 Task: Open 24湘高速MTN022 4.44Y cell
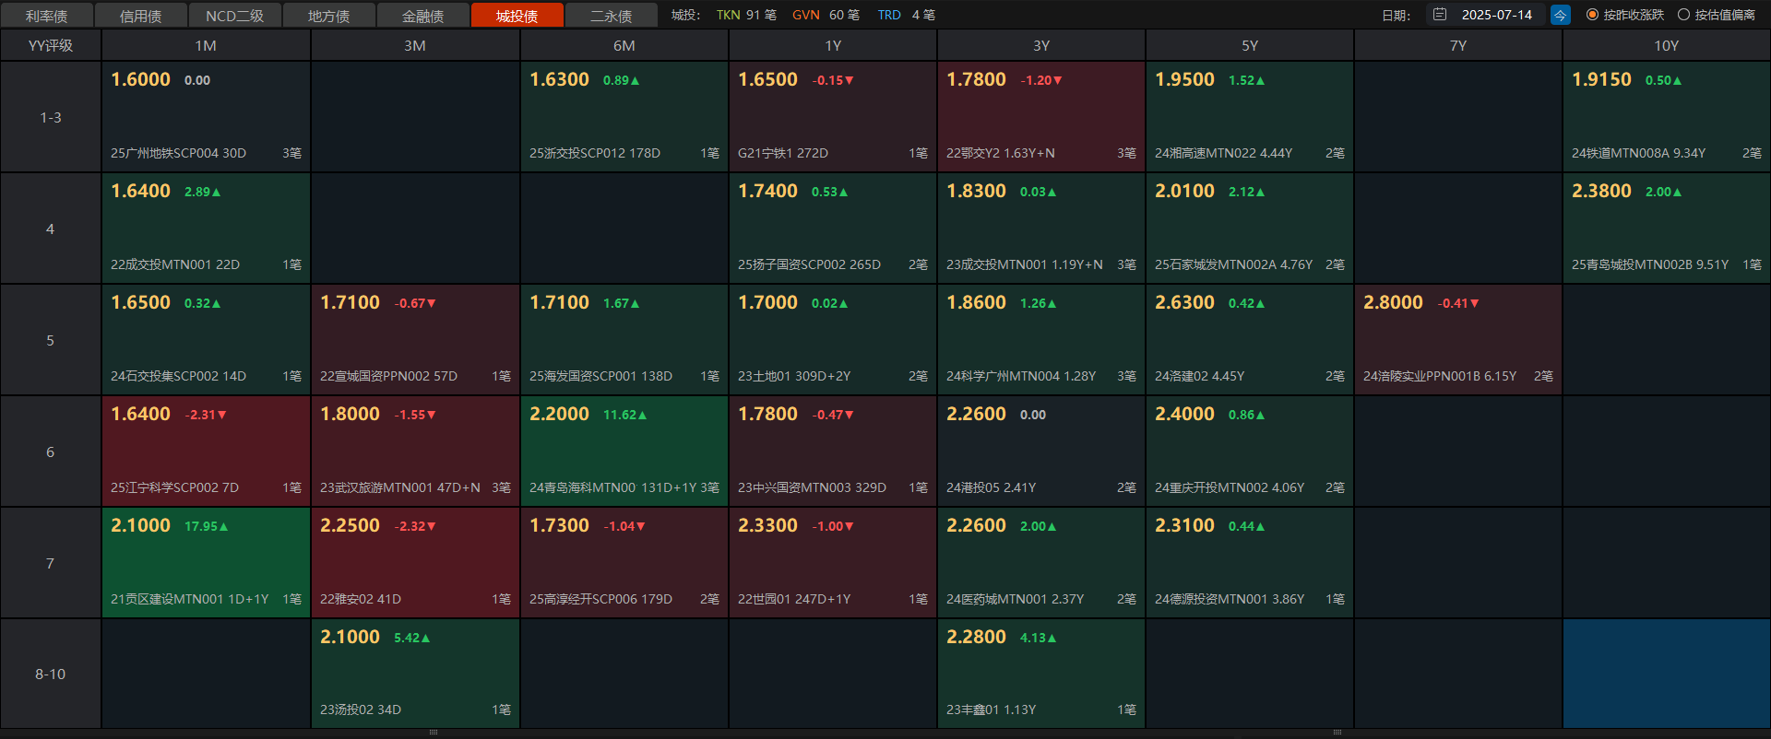(1250, 117)
